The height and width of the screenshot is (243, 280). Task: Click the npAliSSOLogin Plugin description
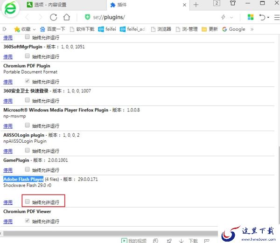click(25, 141)
